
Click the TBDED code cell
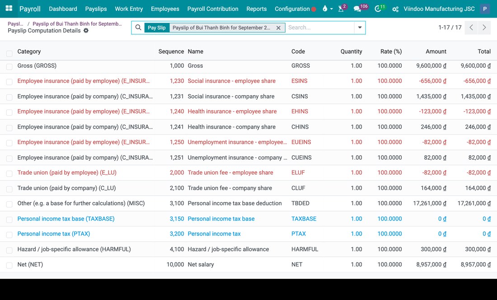coord(300,203)
